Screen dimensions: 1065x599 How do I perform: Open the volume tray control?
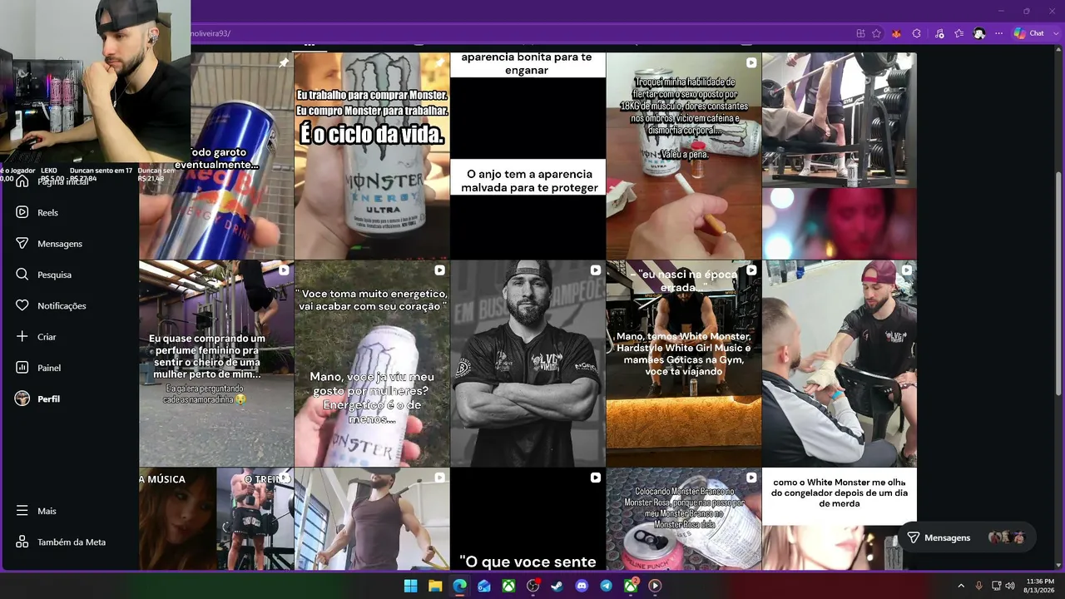(1010, 586)
